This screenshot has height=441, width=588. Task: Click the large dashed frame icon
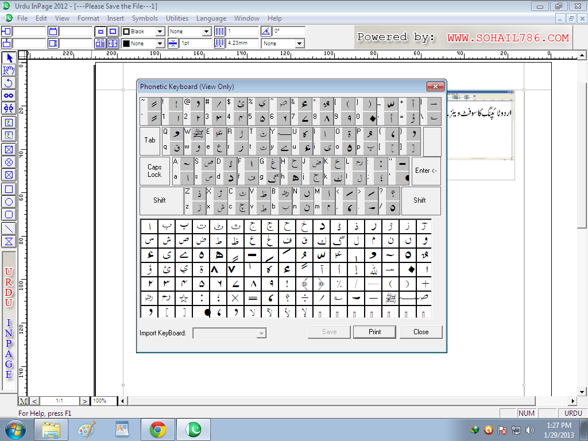(x=113, y=32)
